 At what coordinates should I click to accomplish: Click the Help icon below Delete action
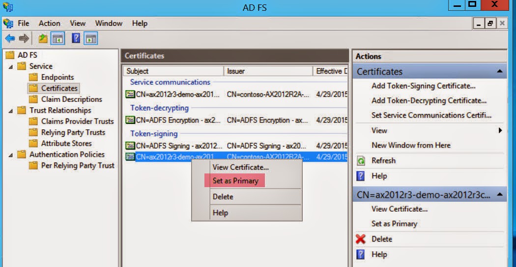(361, 254)
